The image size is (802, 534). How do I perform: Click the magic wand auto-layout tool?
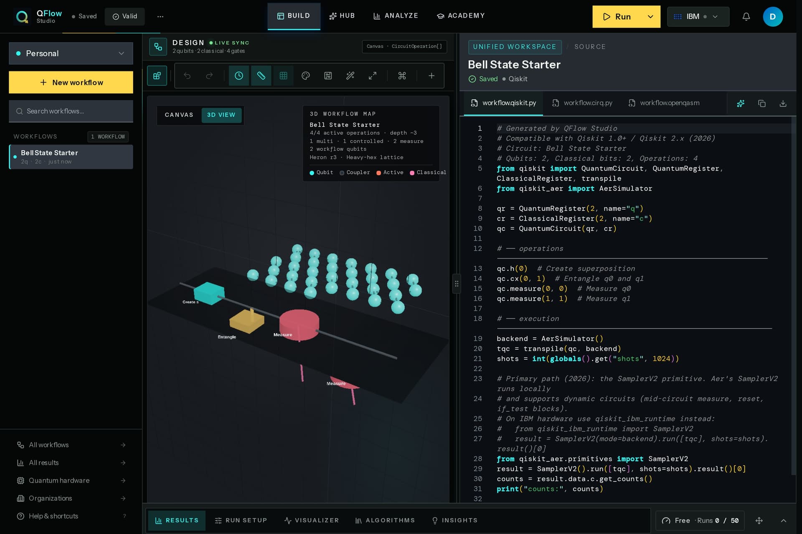click(x=350, y=76)
